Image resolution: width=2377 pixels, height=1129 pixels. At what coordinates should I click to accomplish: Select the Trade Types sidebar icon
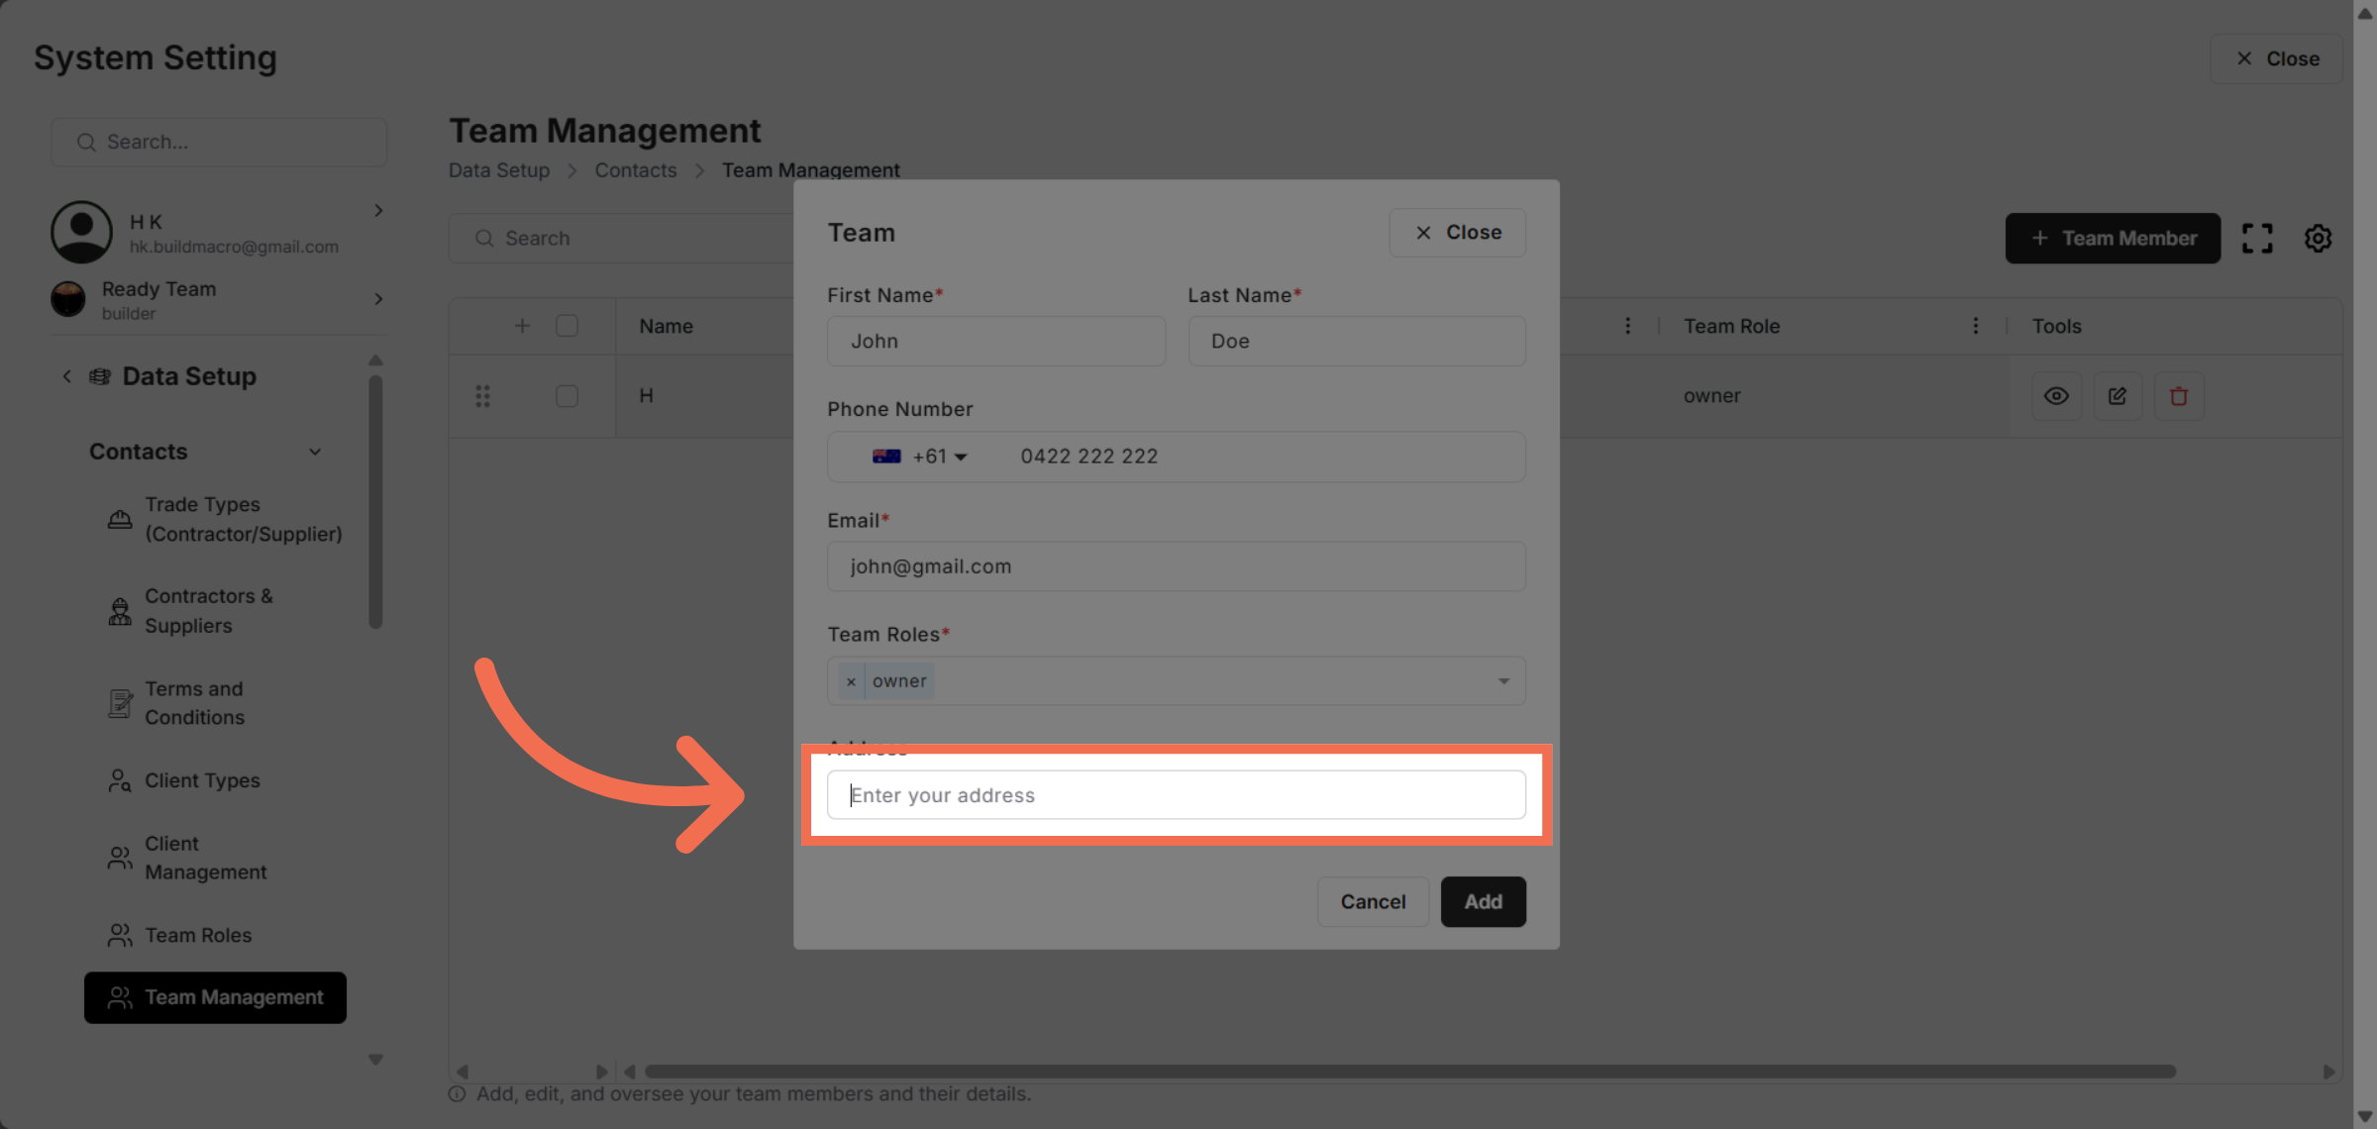tap(119, 519)
